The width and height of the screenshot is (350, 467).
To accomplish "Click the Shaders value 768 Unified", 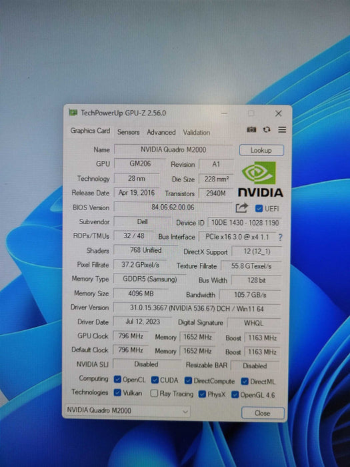I will click(145, 250).
